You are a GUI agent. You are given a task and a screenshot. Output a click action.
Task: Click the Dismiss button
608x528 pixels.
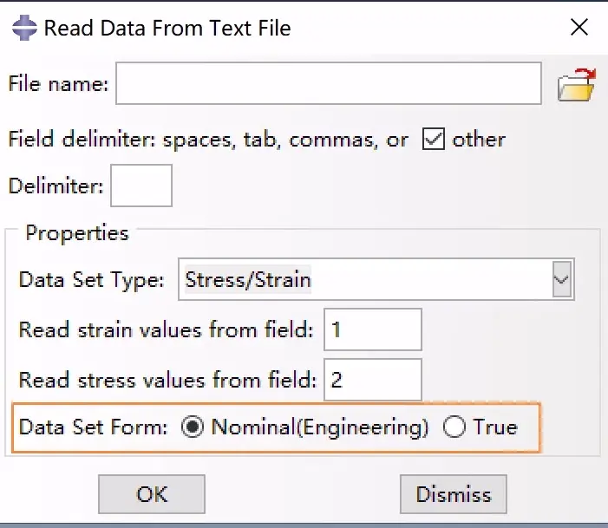(454, 494)
